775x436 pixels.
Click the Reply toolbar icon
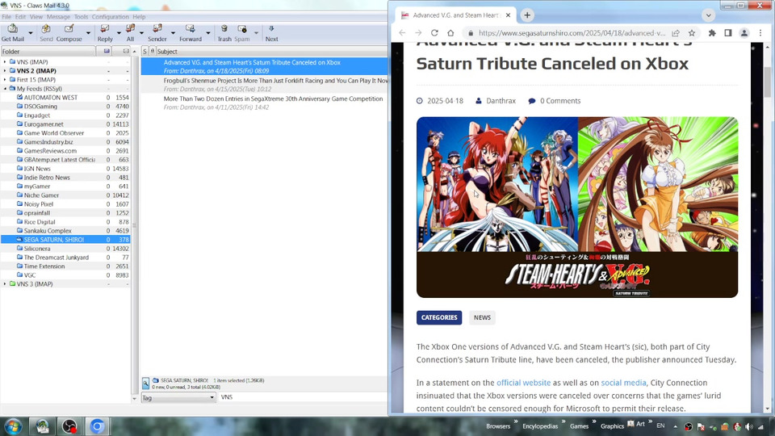click(x=105, y=29)
